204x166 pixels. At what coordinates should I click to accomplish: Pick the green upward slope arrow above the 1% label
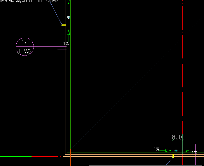pyautogui.click(x=69, y=32)
